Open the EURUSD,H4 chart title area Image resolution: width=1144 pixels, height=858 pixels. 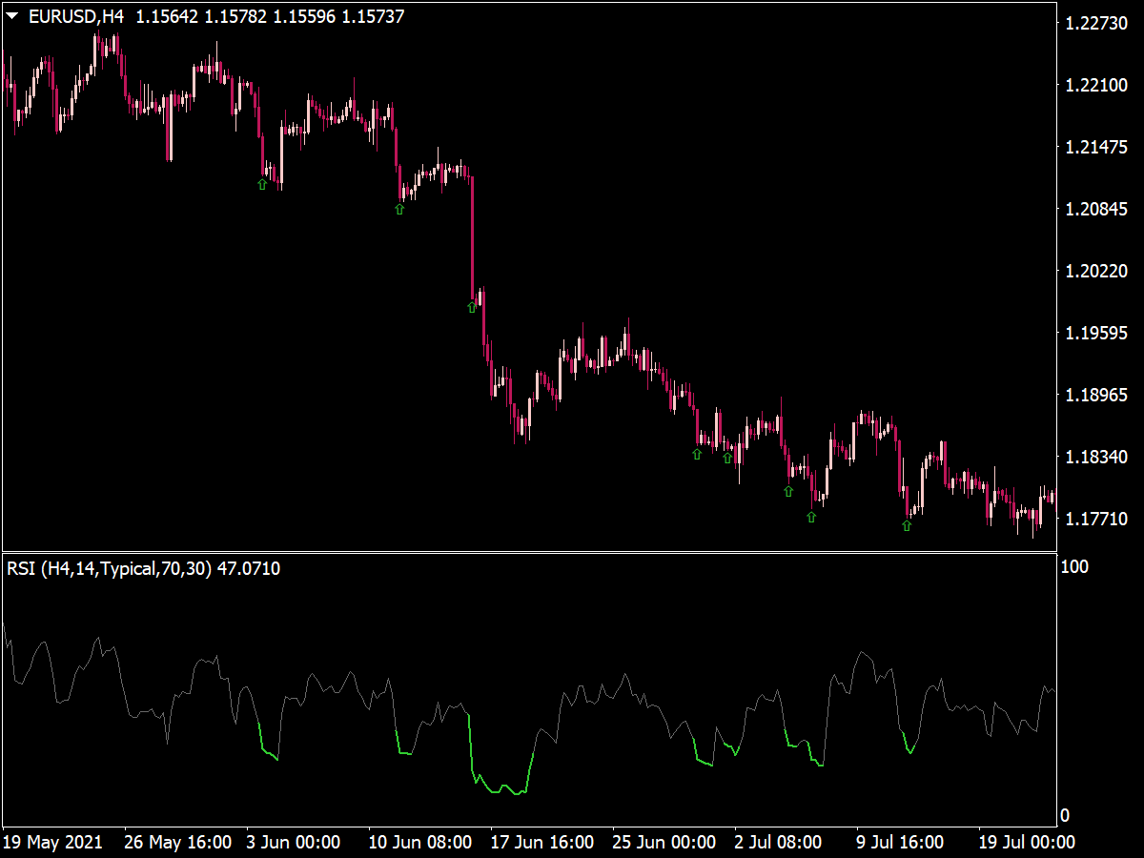click(76, 15)
